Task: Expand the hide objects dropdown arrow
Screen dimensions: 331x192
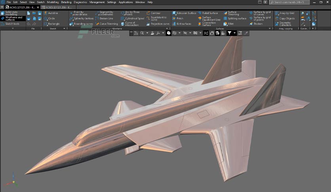Action: point(190,33)
